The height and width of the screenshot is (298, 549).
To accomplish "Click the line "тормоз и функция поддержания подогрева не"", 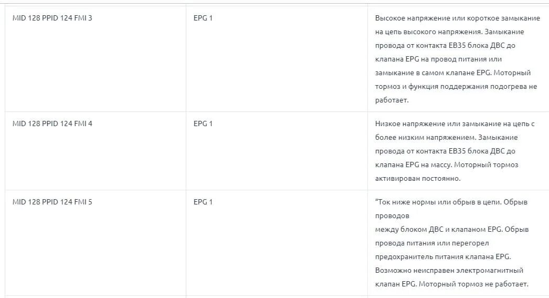I will point(456,87).
